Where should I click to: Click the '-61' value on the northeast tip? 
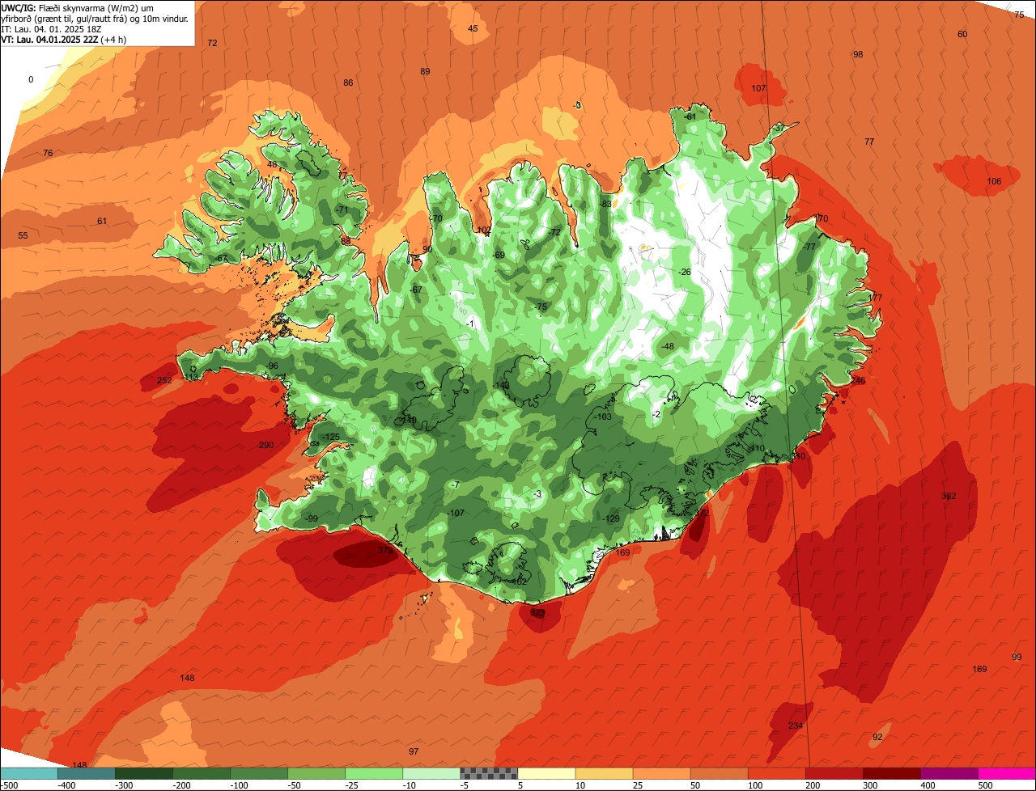pos(690,116)
